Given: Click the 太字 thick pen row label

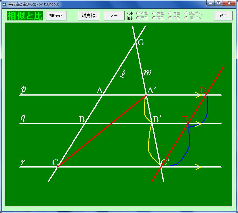Looking at the screenshot, I should [x=130, y=13].
